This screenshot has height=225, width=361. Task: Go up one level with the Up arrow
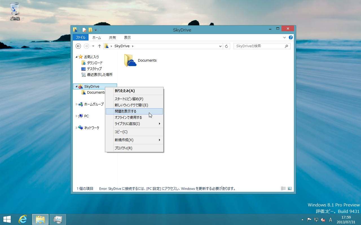[100, 46]
